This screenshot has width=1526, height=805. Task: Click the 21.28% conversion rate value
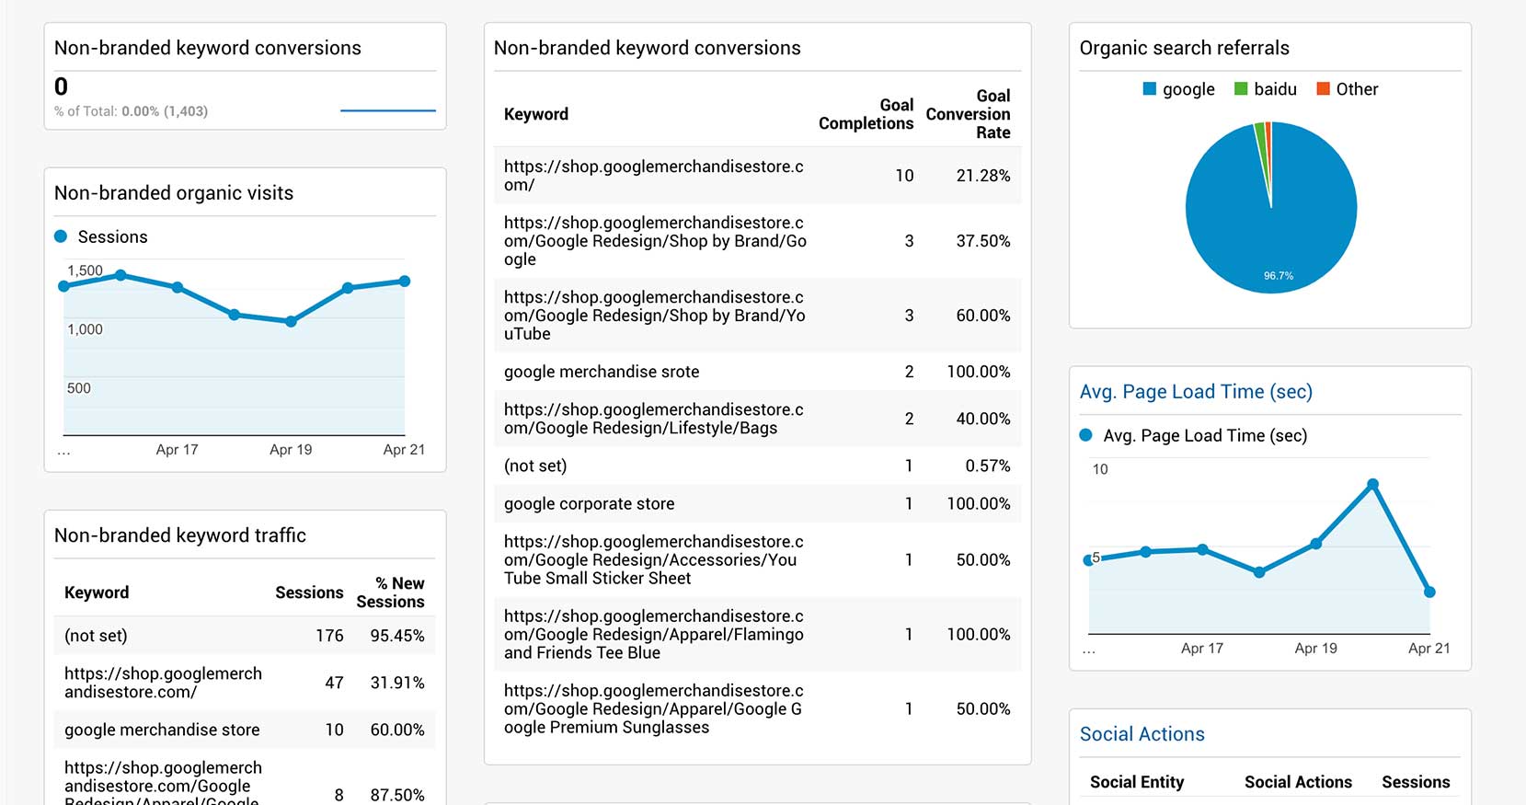tap(982, 176)
